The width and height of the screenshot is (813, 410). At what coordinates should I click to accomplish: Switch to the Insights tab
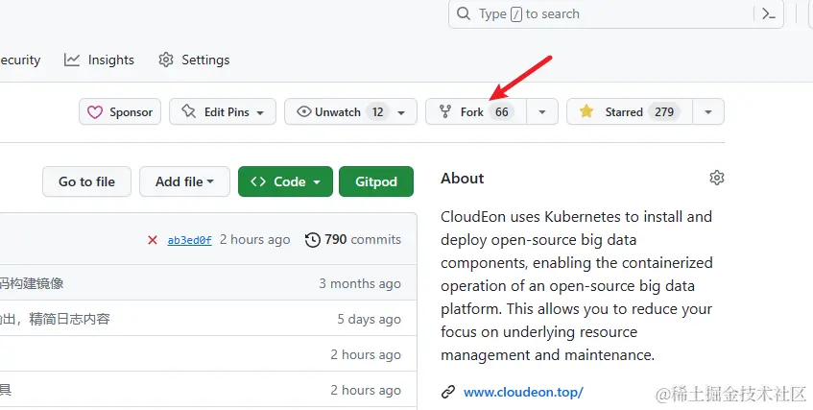click(x=100, y=60)
